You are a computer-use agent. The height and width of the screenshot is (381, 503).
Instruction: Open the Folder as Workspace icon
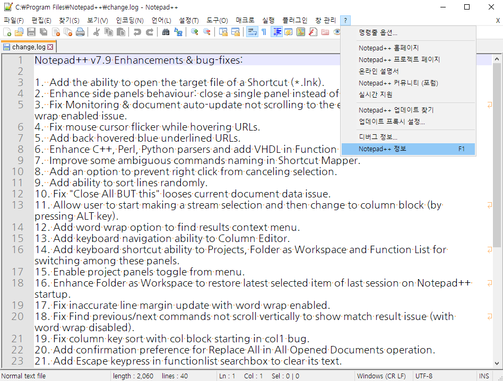[325, 32]
